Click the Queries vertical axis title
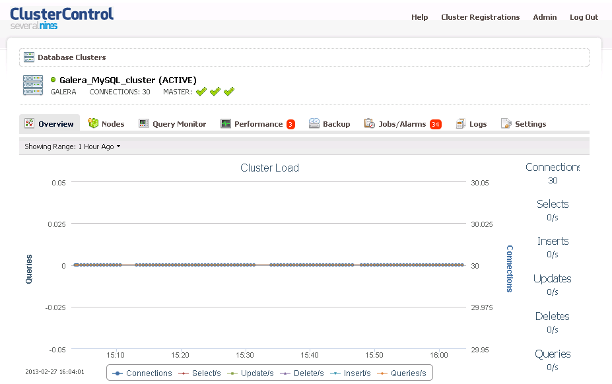Viewport: 612px width, 384px height. 29,269
